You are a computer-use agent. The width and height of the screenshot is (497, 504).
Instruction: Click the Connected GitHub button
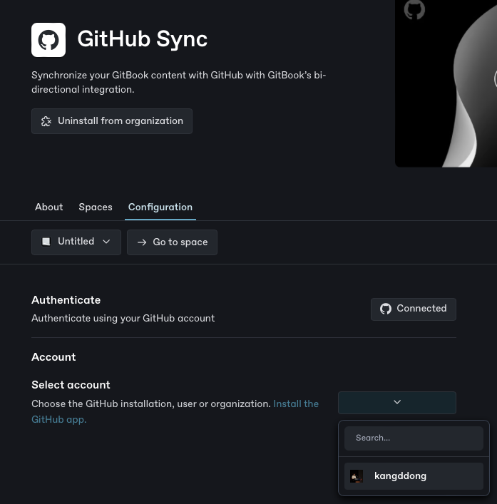(x=414, y=309)
